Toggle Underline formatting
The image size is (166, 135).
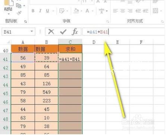pos(47,11)
